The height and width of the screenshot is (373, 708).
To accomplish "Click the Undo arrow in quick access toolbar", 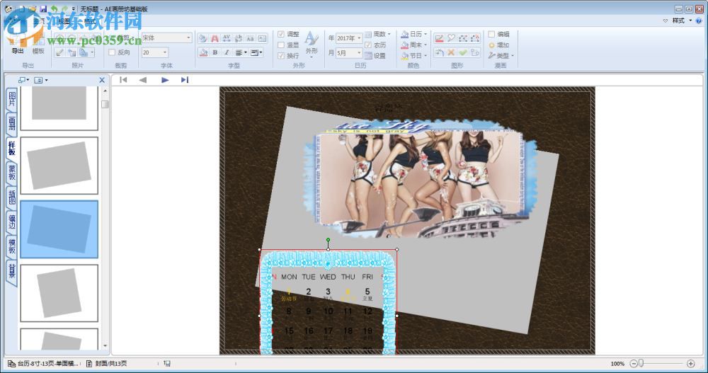I will (55, 8).
